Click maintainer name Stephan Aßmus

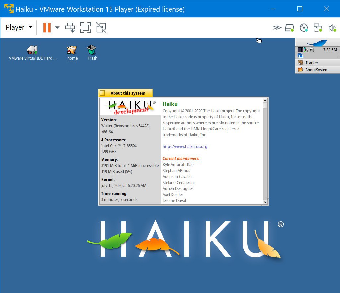[x=176, y=171]
